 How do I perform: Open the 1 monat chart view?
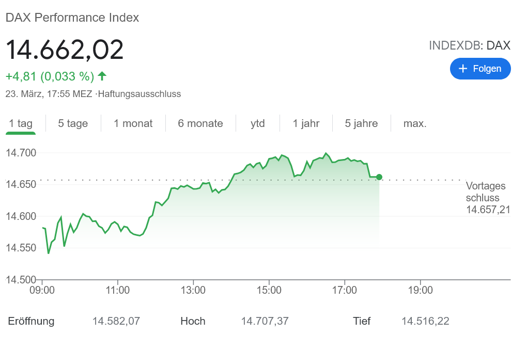pos(133,123)
